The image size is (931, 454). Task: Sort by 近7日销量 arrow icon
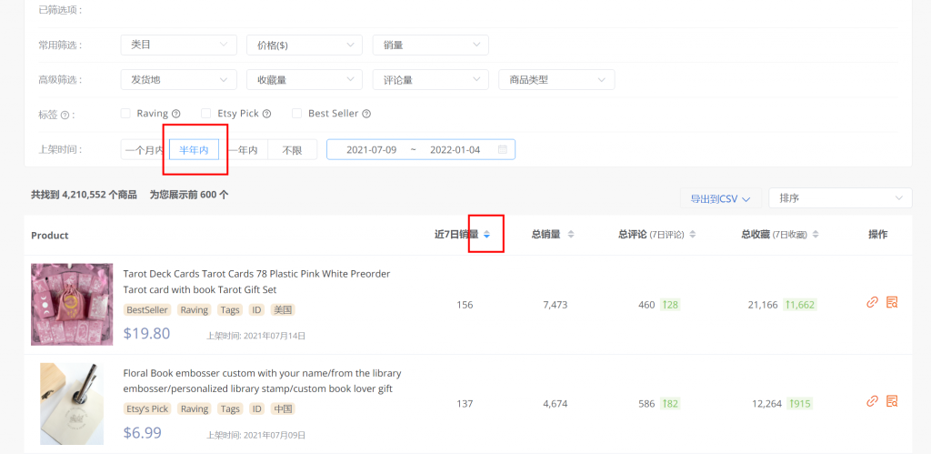pyautogui.click(x=486, y=235)
